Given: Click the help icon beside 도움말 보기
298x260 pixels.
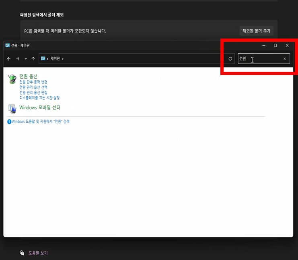Looking at the screenshot, I should 22,253.
